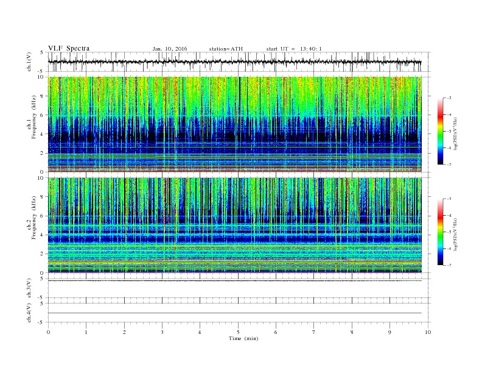Click the time axis tick label "9"
482x373 pixels.
[x=389, y=332]
